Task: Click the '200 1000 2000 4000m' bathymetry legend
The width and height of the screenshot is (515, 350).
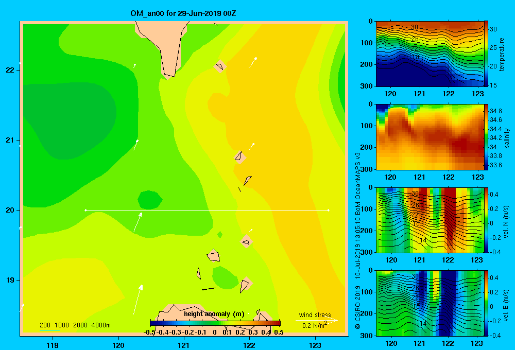Action: [x=75, y=325]
